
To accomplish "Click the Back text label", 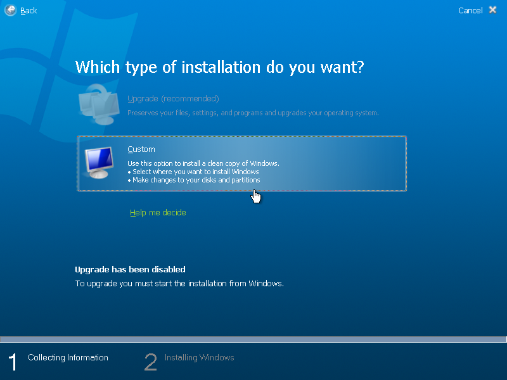I will [29, 11].
